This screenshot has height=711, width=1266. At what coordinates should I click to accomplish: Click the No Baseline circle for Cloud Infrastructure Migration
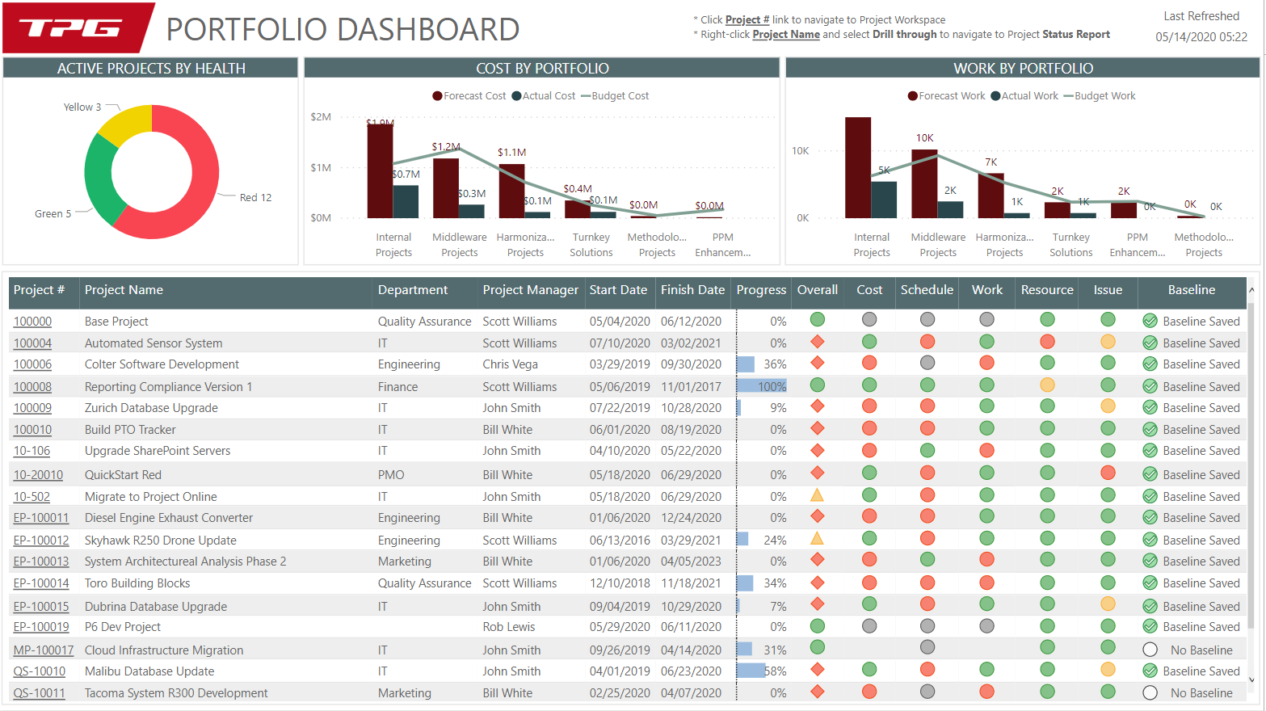click(1150, 650)
